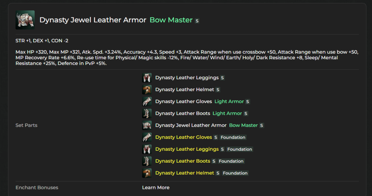The width and height of the screenshot is (372, 196).
Task: Open the yellow Dynasty Leather Leggings link
Action: pyautogui.click(x=187, y=149)
